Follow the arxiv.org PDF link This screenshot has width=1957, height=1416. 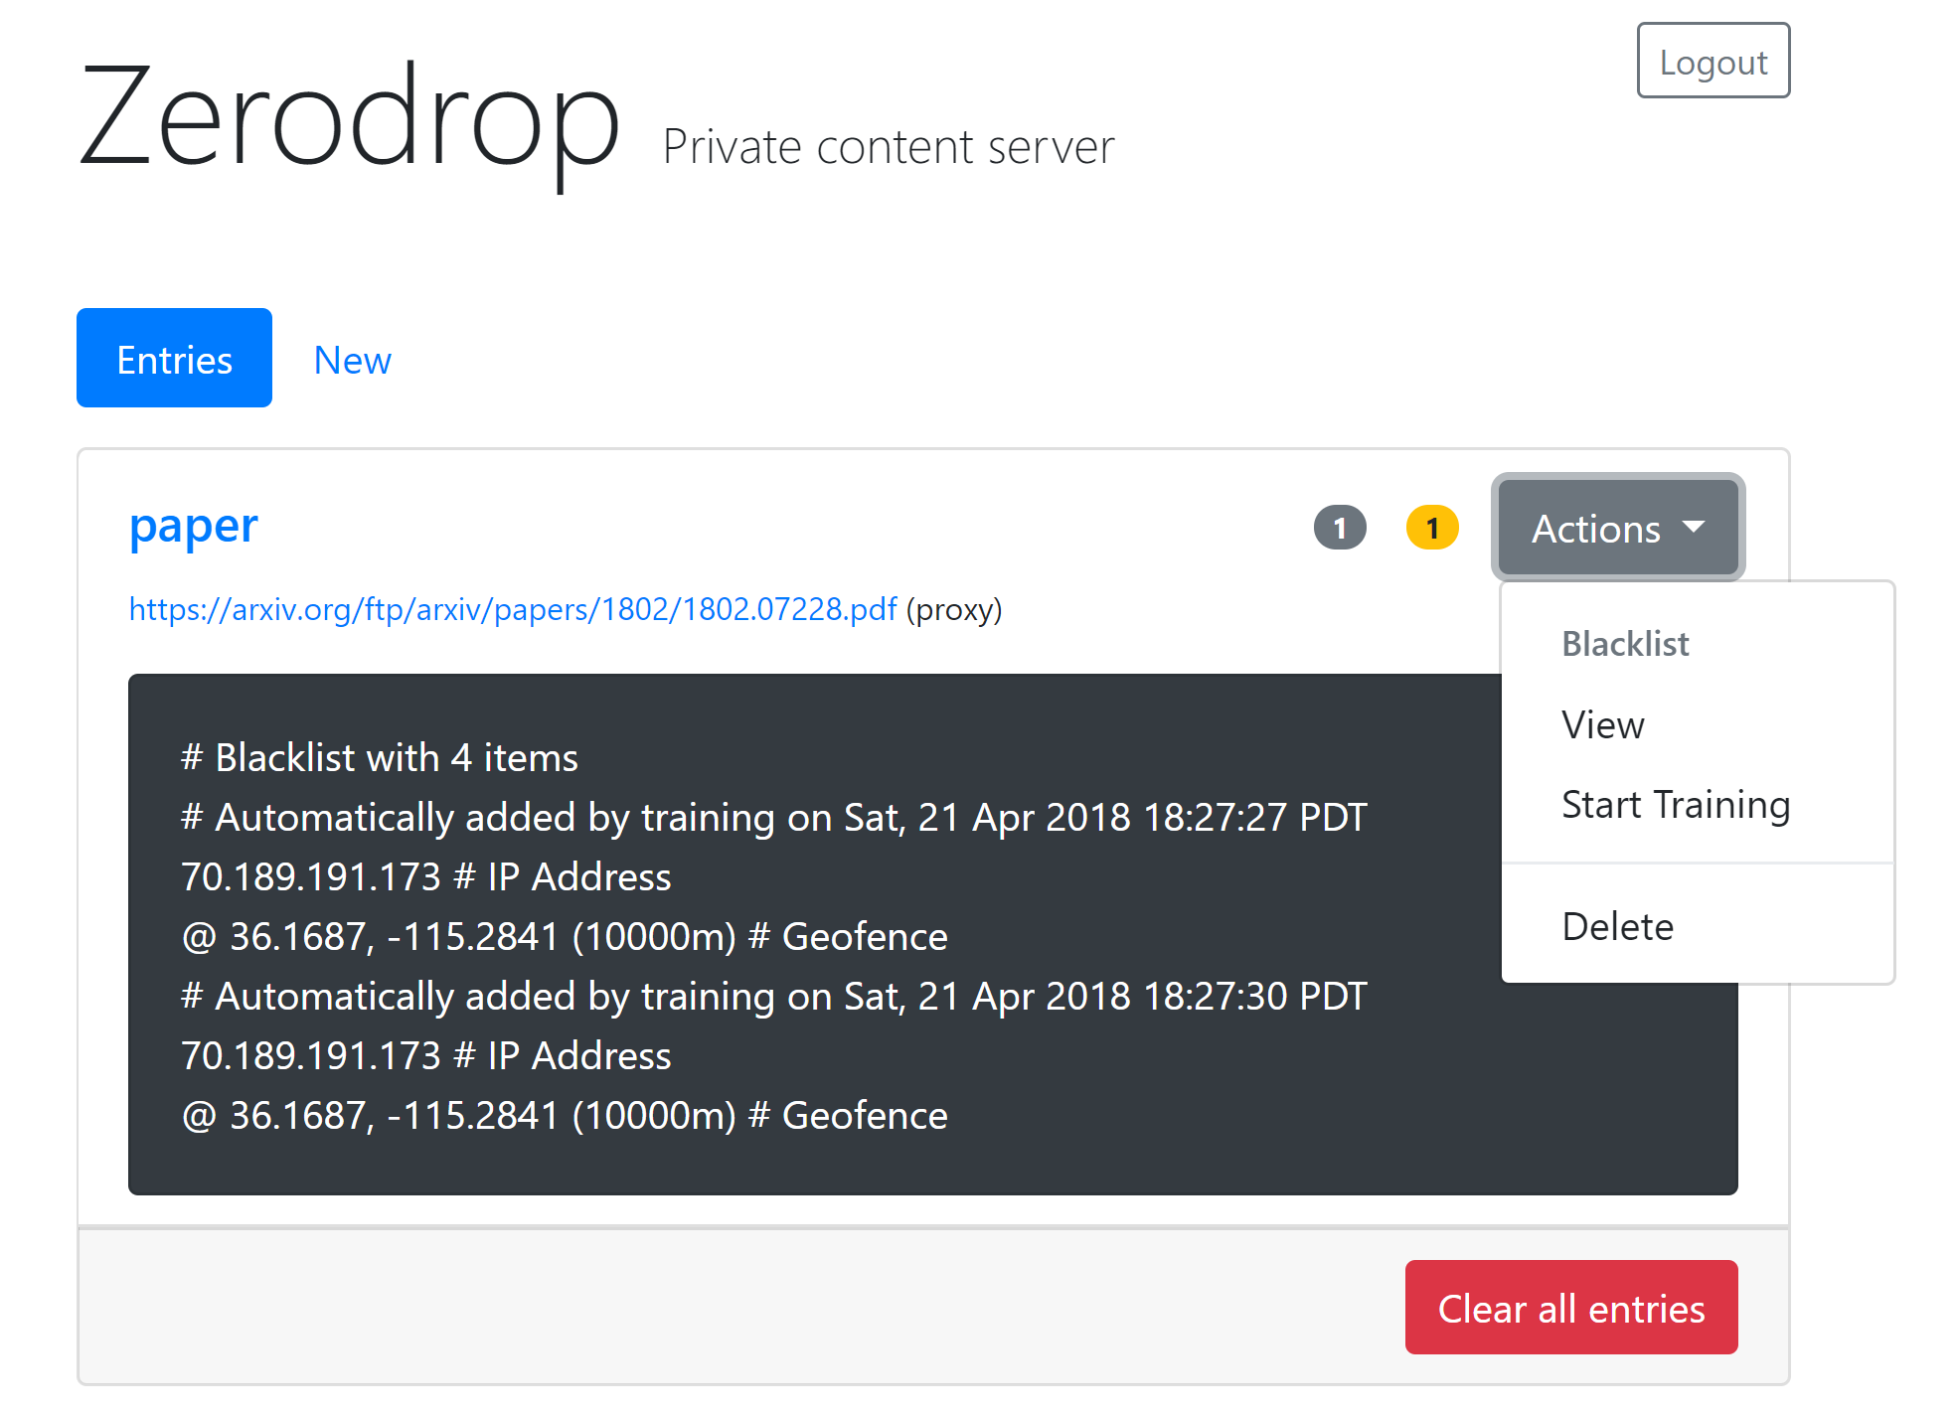point(513,610)
